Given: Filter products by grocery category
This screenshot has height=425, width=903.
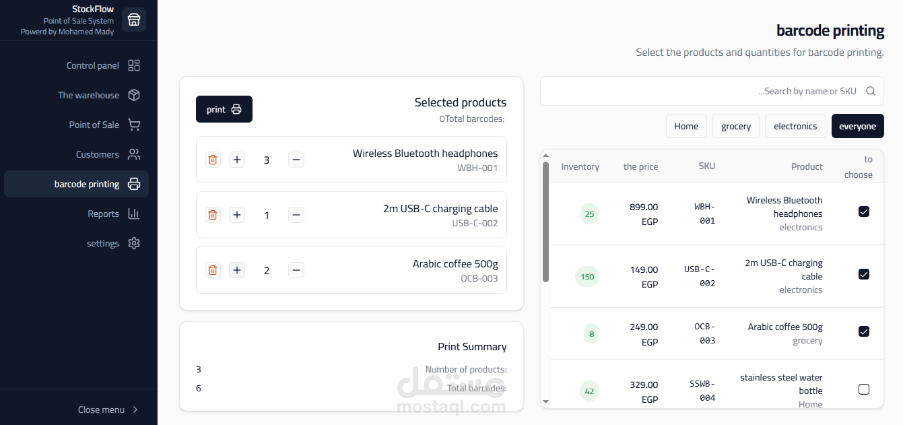Looking at the screenshot, I should tap(736, 126).
